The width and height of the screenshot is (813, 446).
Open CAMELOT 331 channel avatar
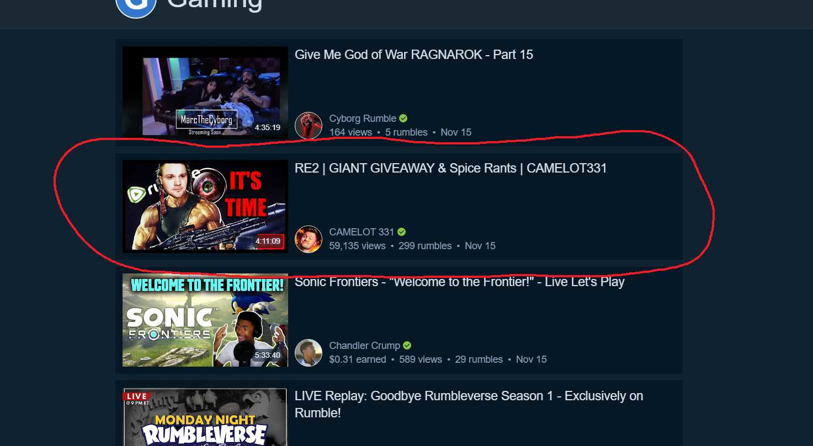(309, 239)
